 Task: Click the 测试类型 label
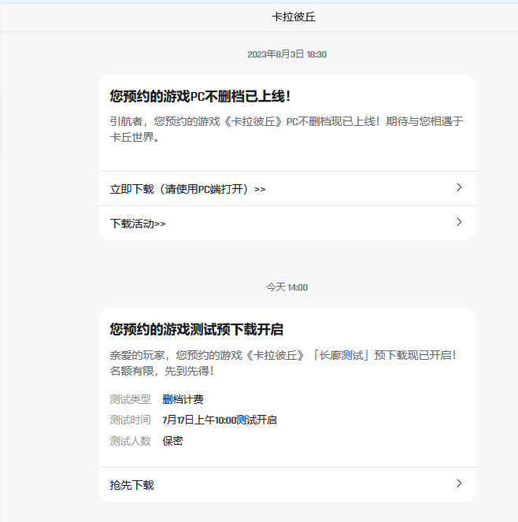pyautogui.click(x=130, y=399)
